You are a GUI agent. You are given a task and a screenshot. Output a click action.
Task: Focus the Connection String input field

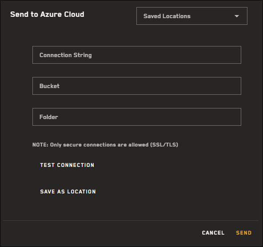tap(137, 55)
